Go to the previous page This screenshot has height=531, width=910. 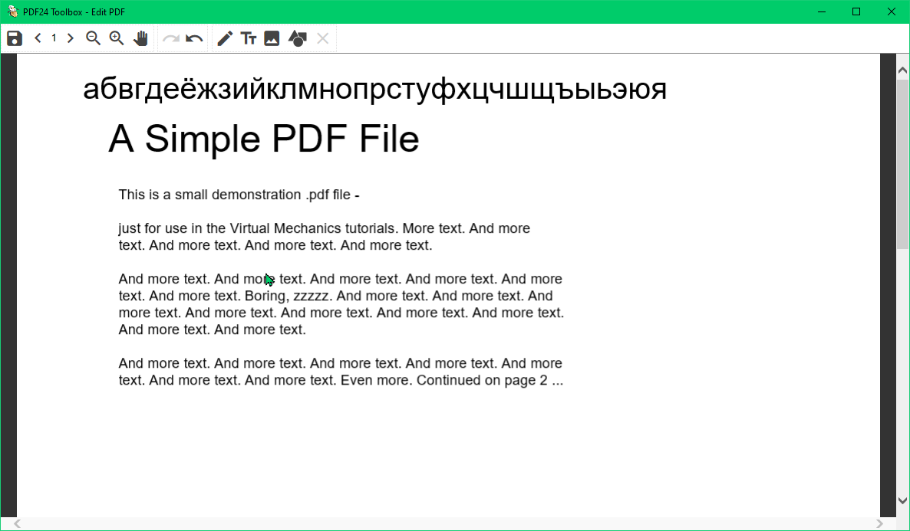[37, 38]
